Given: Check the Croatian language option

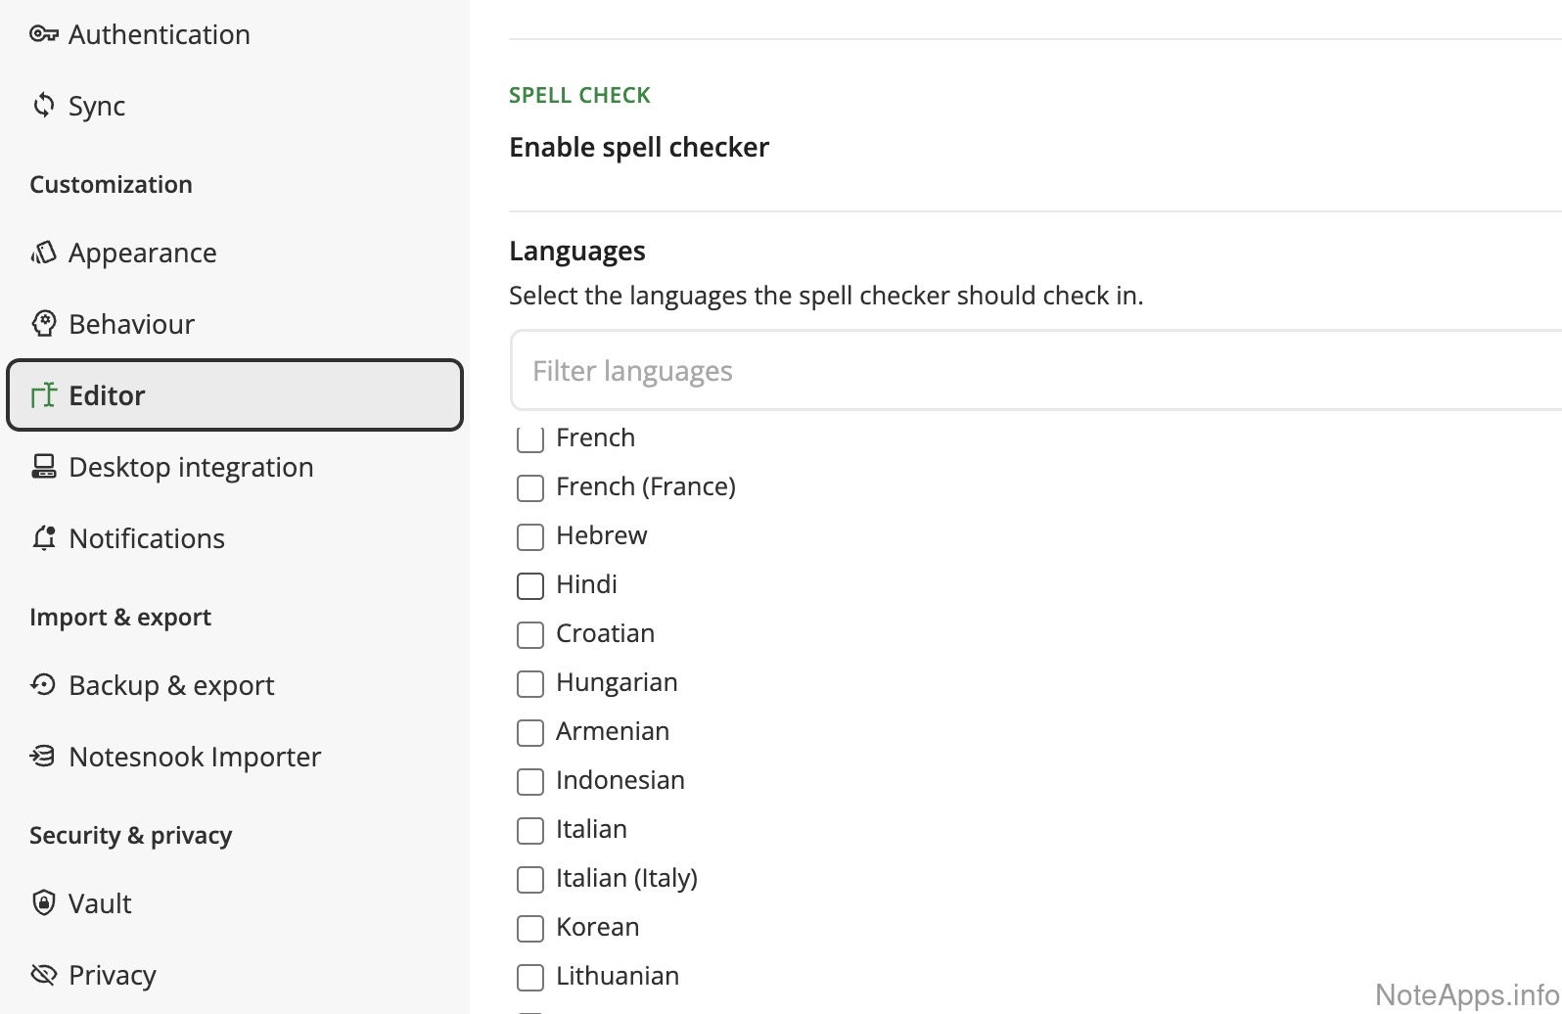Looking at the screenshot, I should tap(529, 634).
